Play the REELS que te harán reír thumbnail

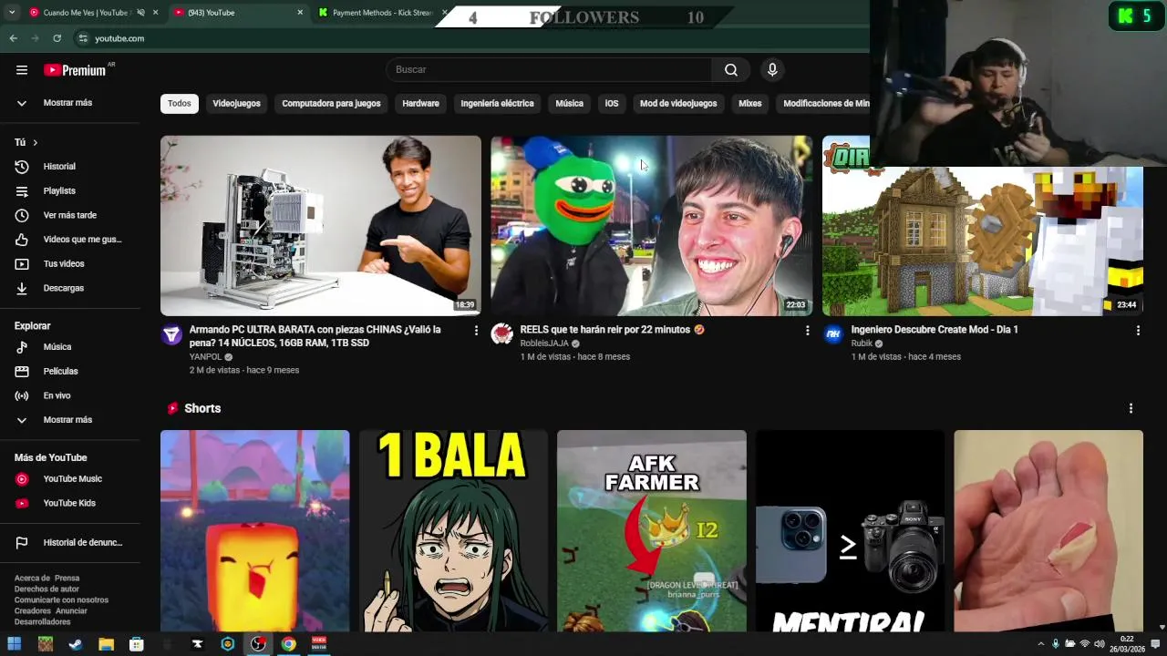[x=652, y=226]
